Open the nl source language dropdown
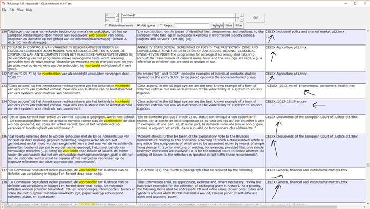 tap(117, 15)
